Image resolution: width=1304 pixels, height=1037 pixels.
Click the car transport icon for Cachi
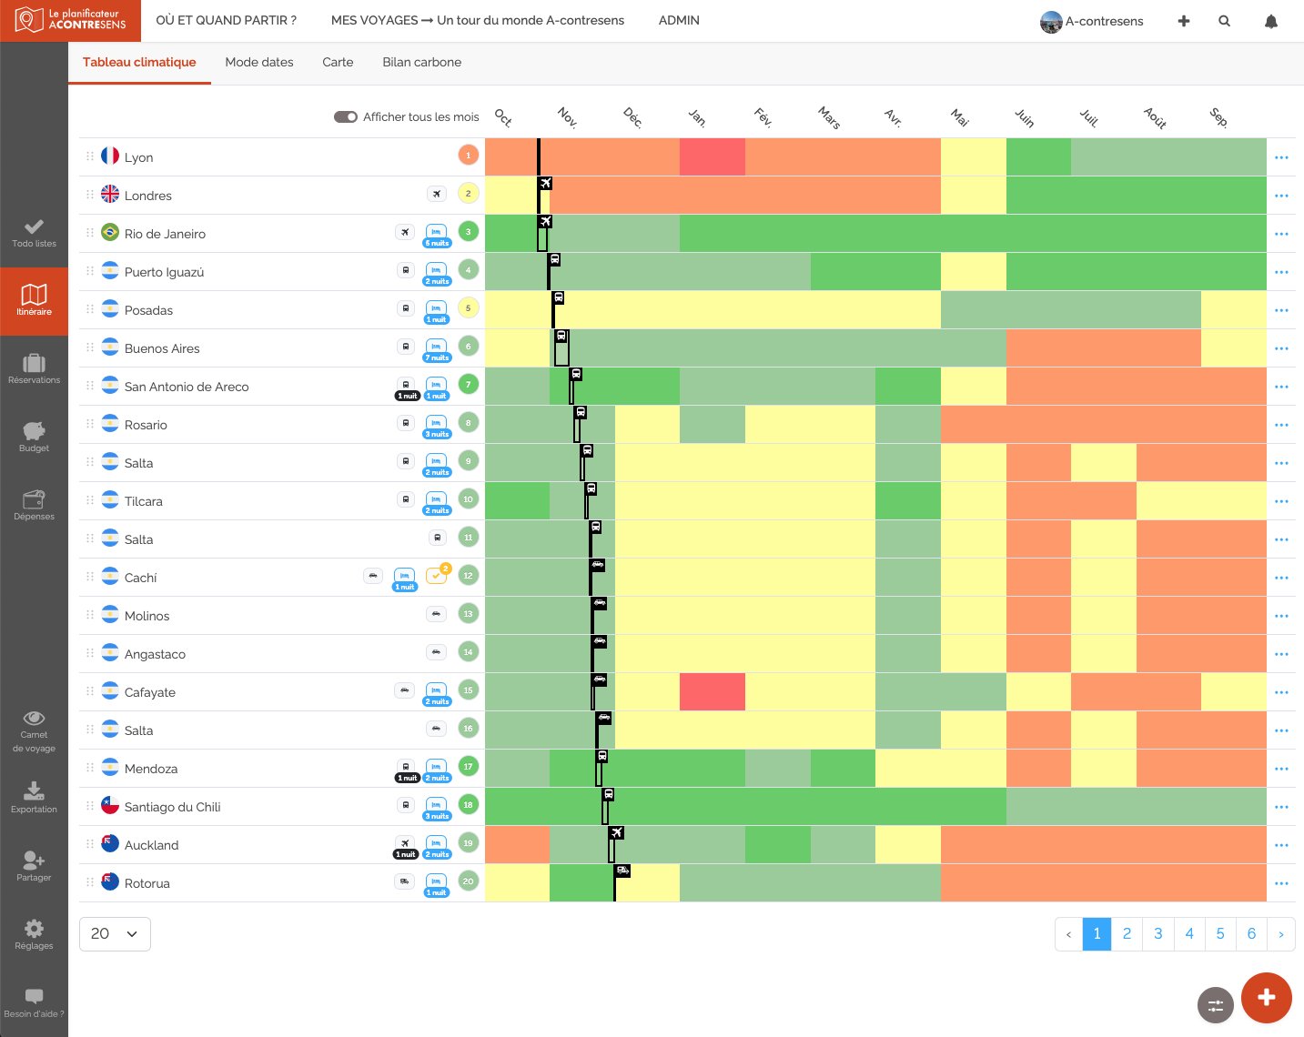[x=373, y=576]
